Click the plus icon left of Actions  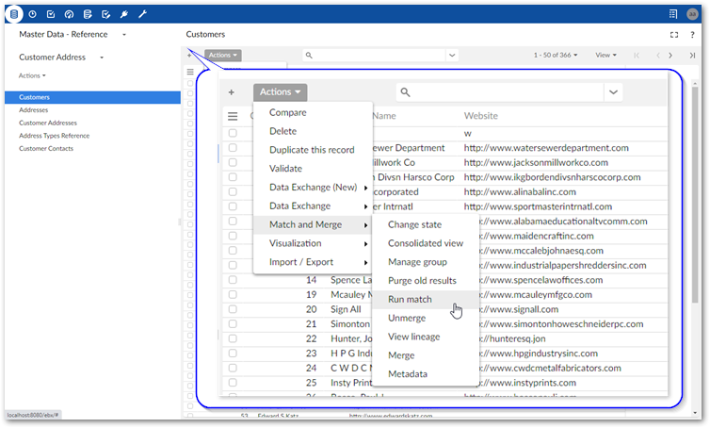(232, 92)
